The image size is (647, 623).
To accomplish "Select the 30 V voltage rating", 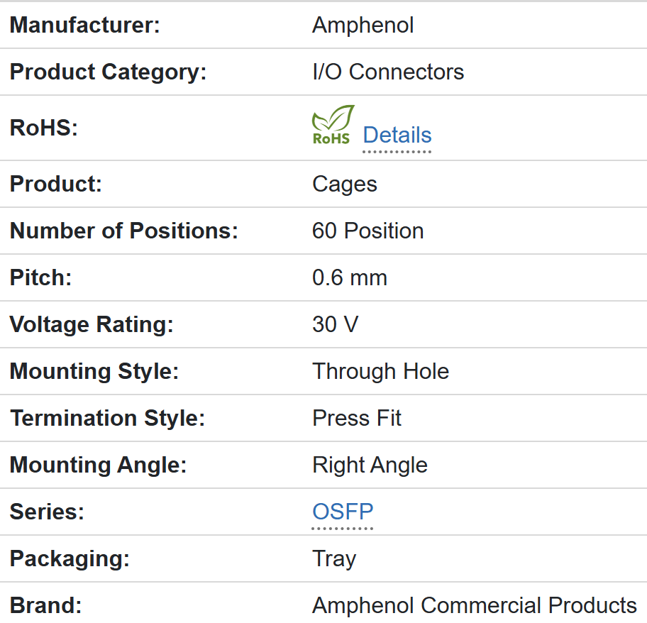I will click(x=335, y=324).
